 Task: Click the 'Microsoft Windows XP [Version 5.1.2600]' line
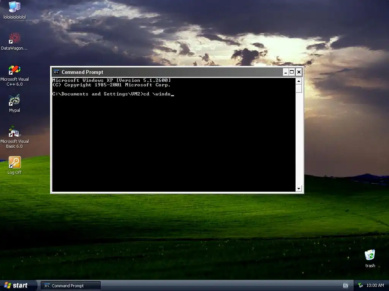click(x=112, y=80)
